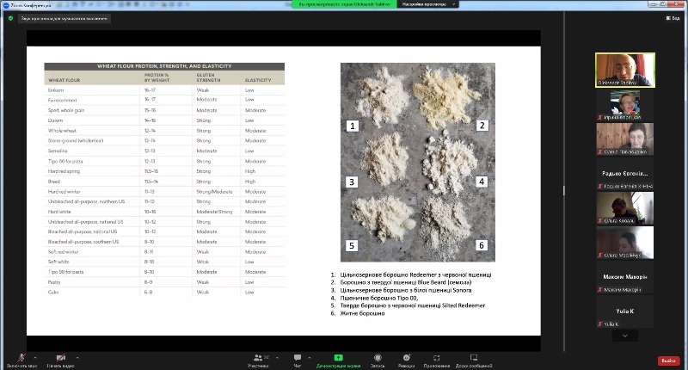
Task: Click the red Leave meeting button
Action: (x=667, y=361)
